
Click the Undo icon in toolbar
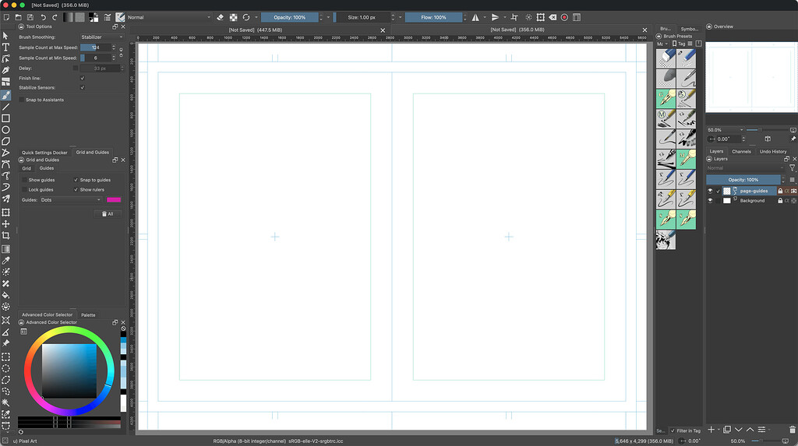pyautogui.click(x=44, y=17)
